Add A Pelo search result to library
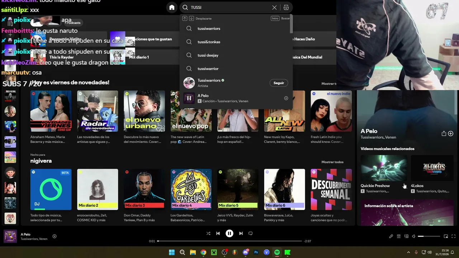 point(286,98)
